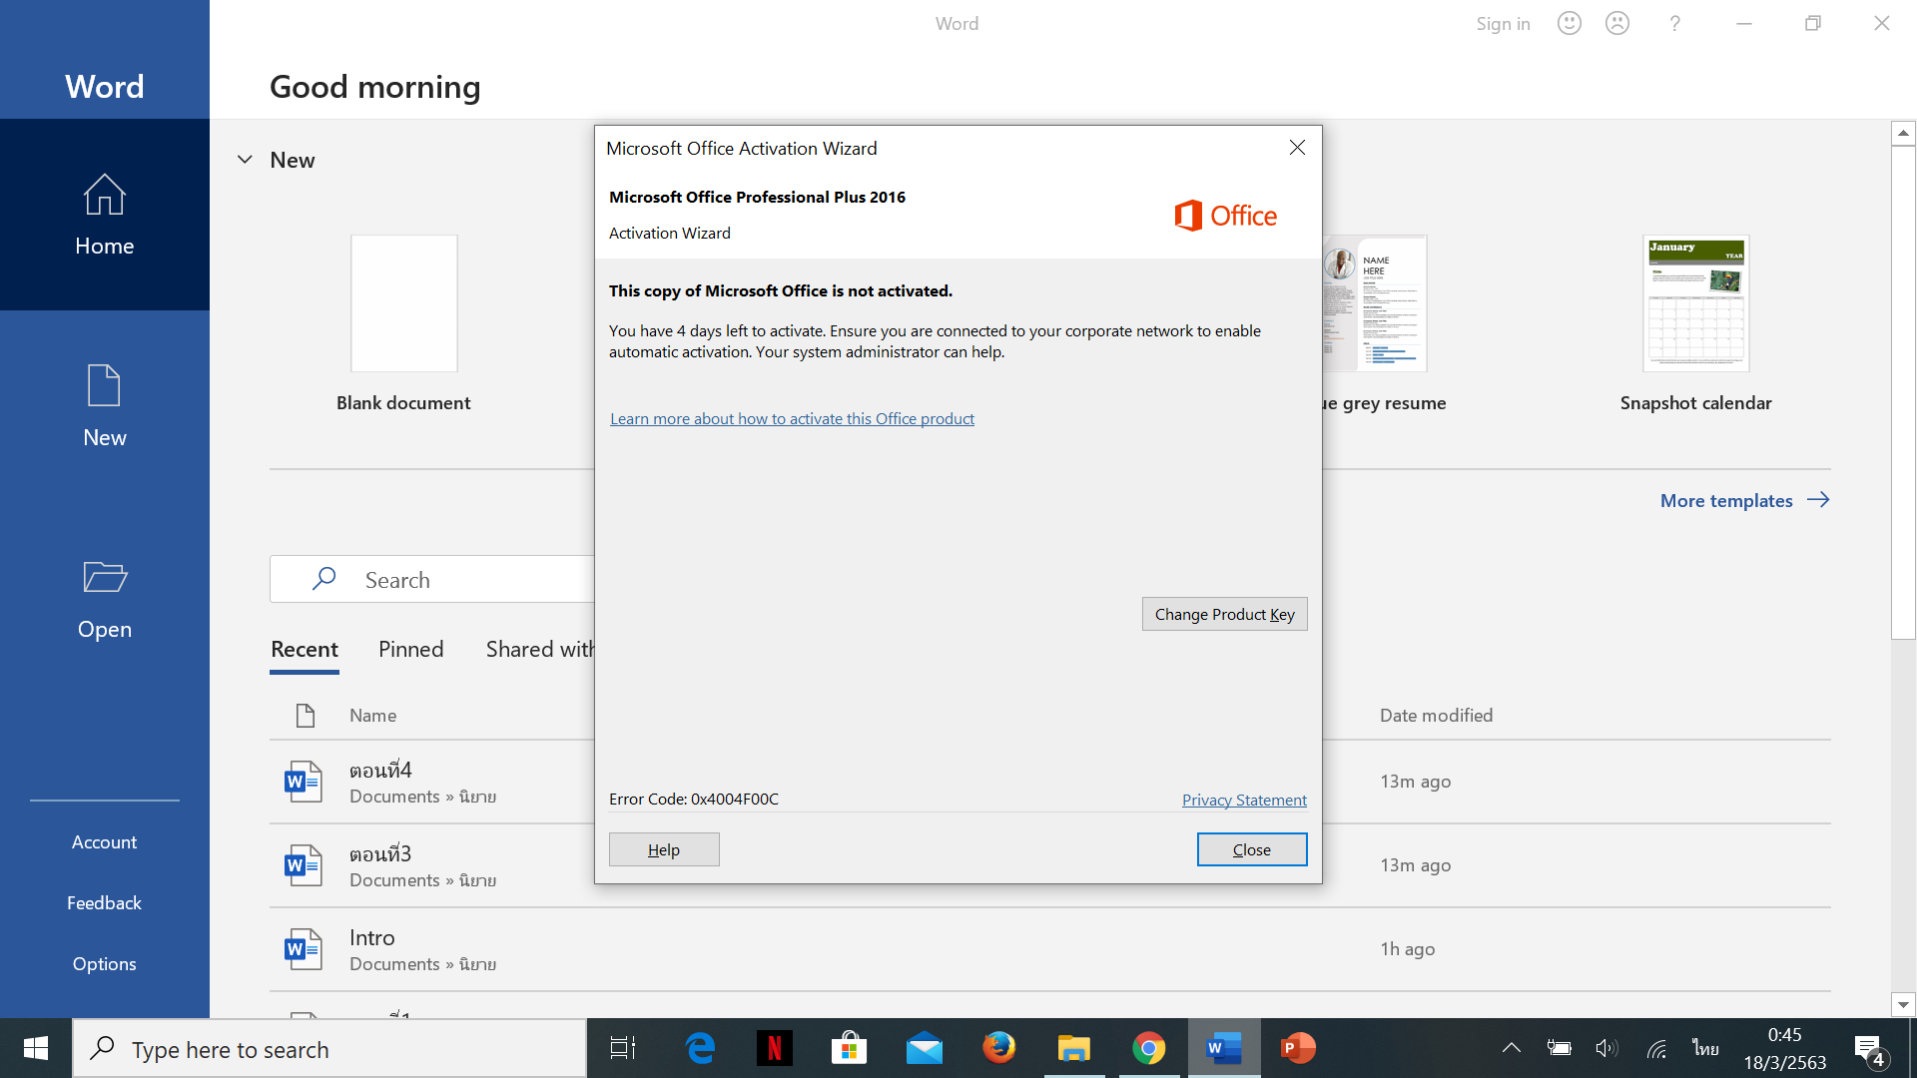The width and height of the screenshot is (1917, 1078).
Task: Click the vertical scrollbar thumb
Action: pos(1903,392)
